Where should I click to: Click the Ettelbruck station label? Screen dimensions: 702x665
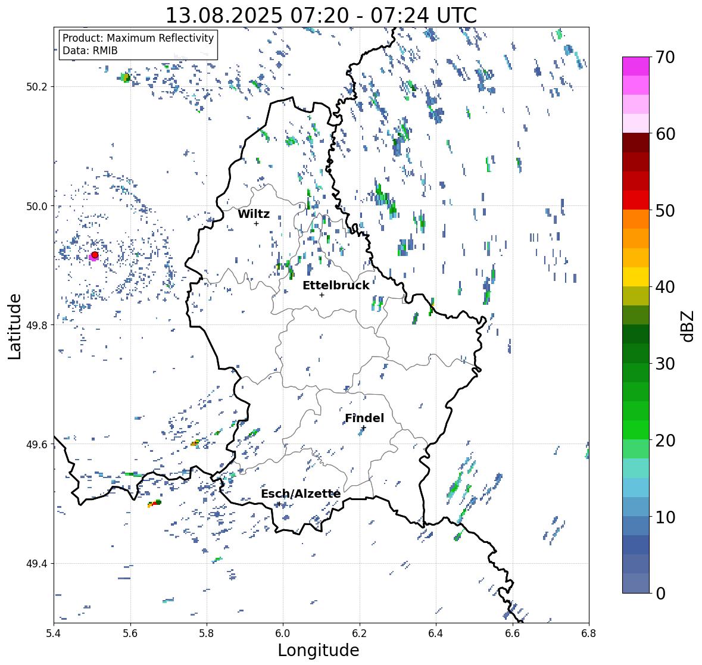click(336, 285)
